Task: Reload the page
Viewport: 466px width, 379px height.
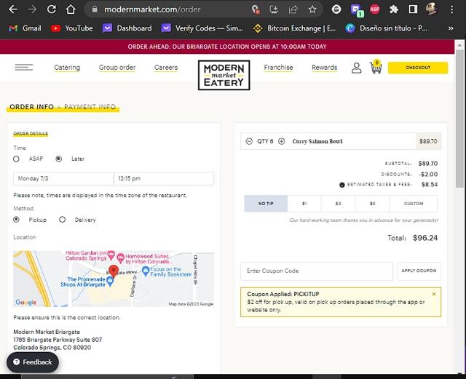Action: pyautogui.click(x=52, y=9)
